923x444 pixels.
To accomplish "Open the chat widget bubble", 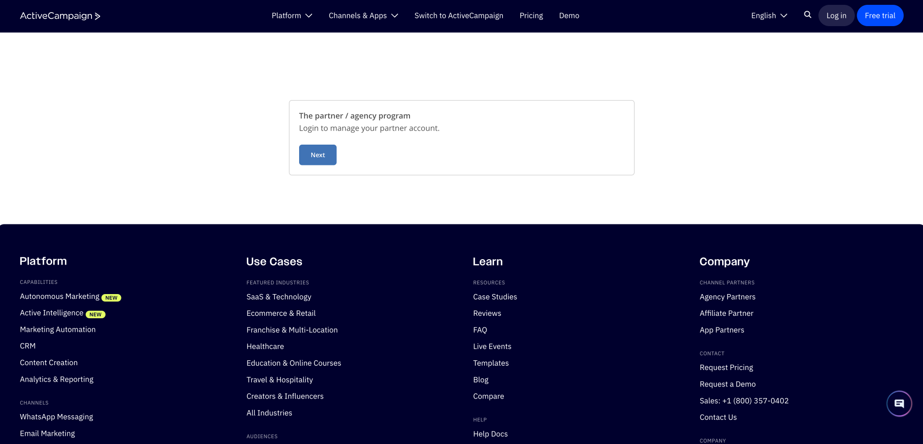I will 899,403.
